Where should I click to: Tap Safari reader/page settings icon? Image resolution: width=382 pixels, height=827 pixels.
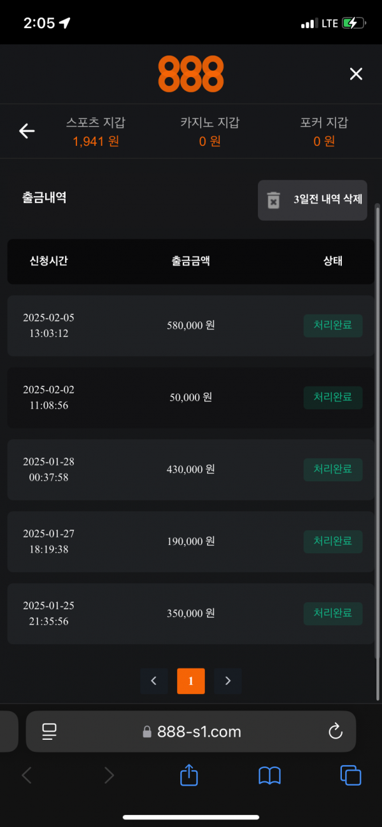50,732
